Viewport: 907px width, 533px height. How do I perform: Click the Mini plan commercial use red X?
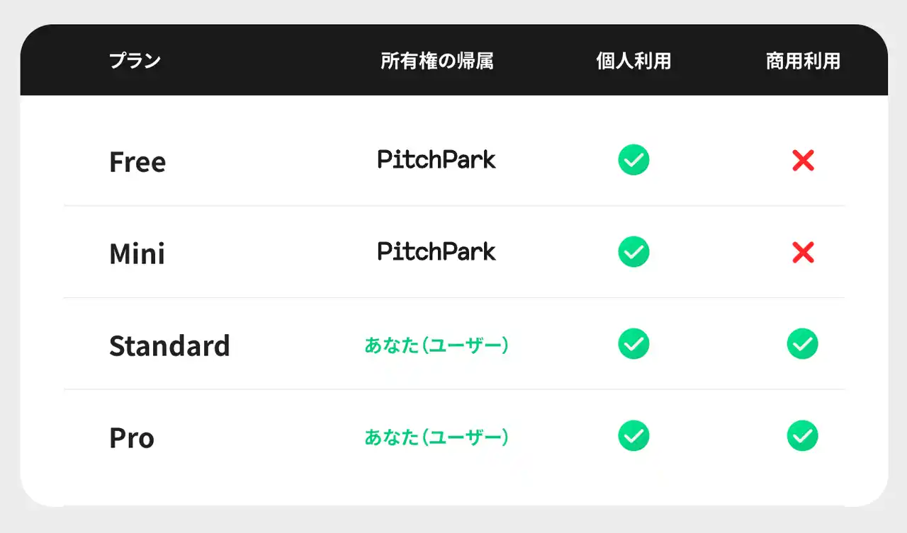tap(803, 252)
